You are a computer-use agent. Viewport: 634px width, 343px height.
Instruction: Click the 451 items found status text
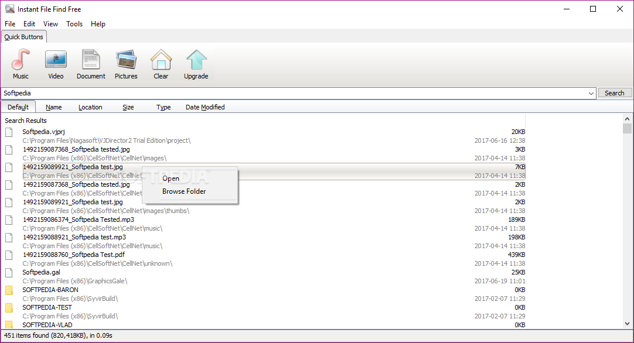coord(58,335)
